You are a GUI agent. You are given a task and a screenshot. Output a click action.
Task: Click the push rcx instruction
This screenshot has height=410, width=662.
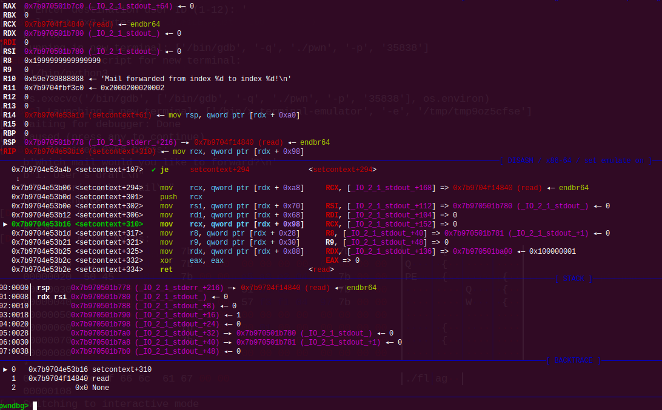[169, 197]
